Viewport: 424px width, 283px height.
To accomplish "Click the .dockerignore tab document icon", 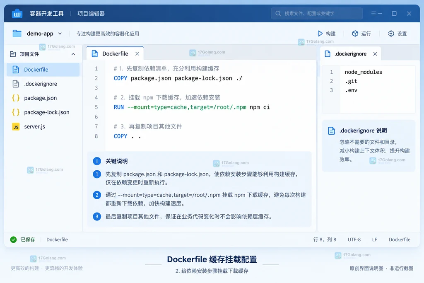I will click(328, 54).
